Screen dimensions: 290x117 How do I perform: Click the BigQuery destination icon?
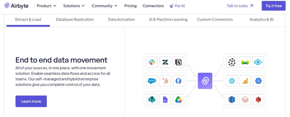258,81
